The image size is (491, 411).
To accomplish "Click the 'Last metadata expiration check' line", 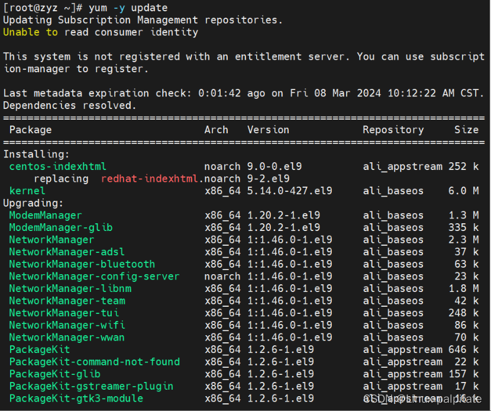I will [244, 94].
